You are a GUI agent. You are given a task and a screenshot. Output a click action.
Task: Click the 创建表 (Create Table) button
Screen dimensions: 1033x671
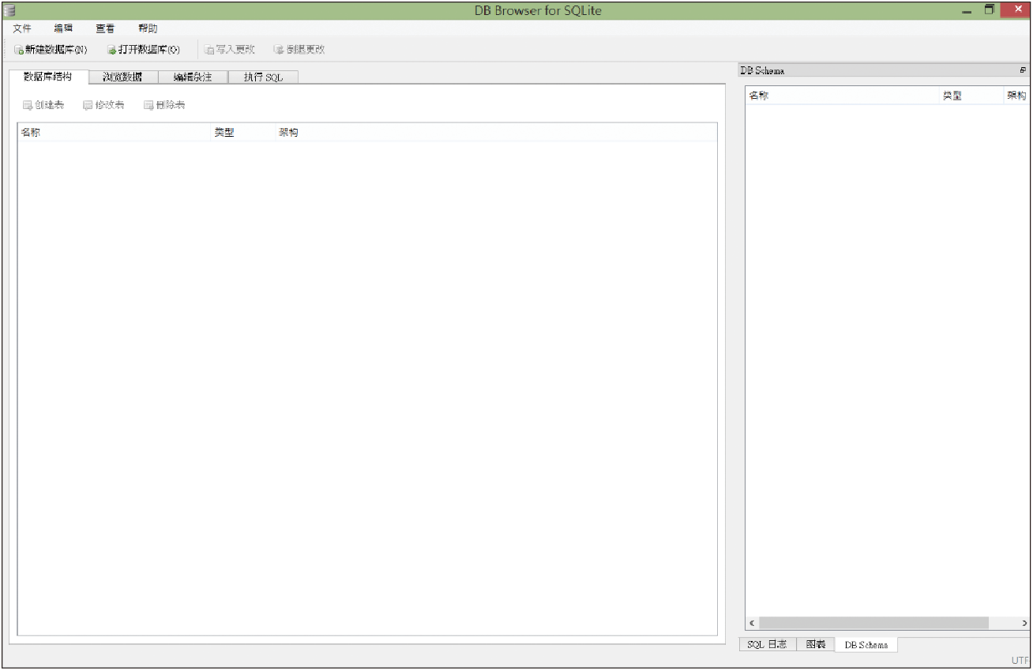pyautogui.click(x=43, y=105)
